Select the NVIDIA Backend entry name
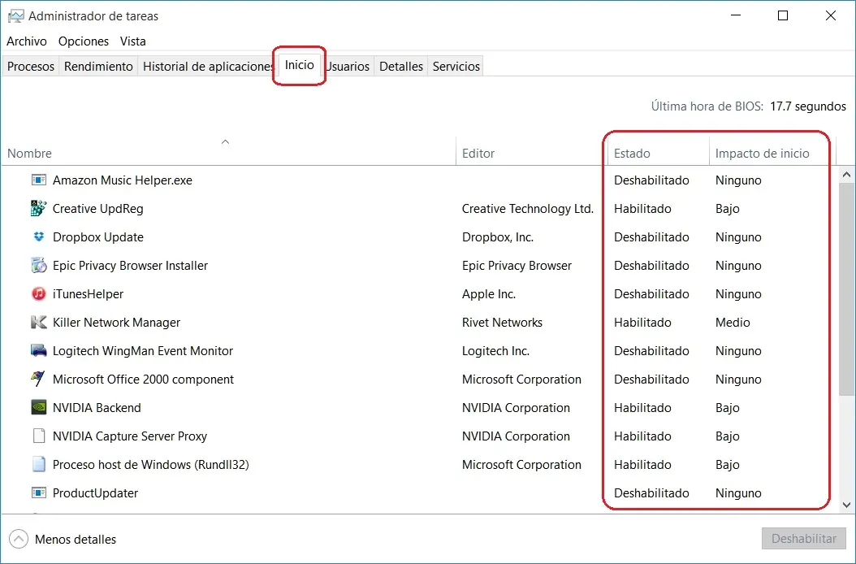The height and width of the screenshot is (564, 856). coord(97,408)
